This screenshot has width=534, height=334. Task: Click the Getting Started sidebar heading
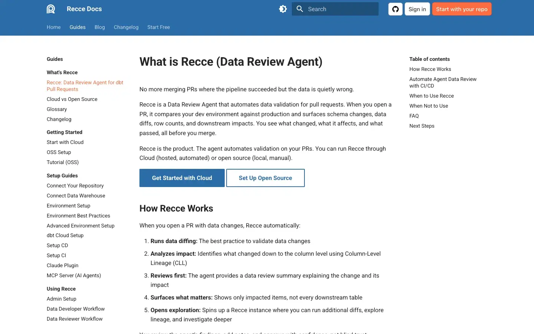click(65, 132)
